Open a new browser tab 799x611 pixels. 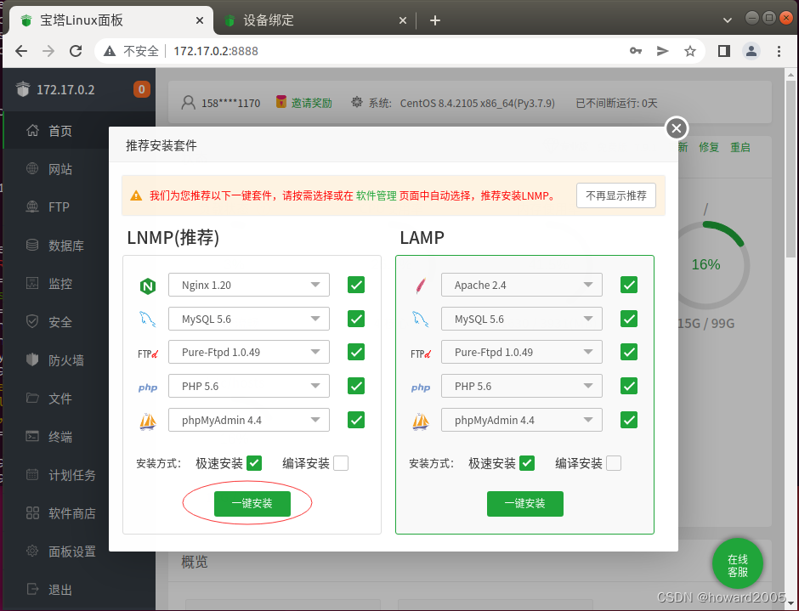coord(434,20)
